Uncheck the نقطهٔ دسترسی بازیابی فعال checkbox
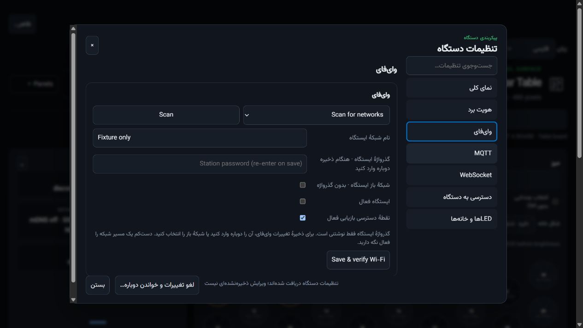The width and height of the screenshot is (583, 328). (x=303, y=217)
